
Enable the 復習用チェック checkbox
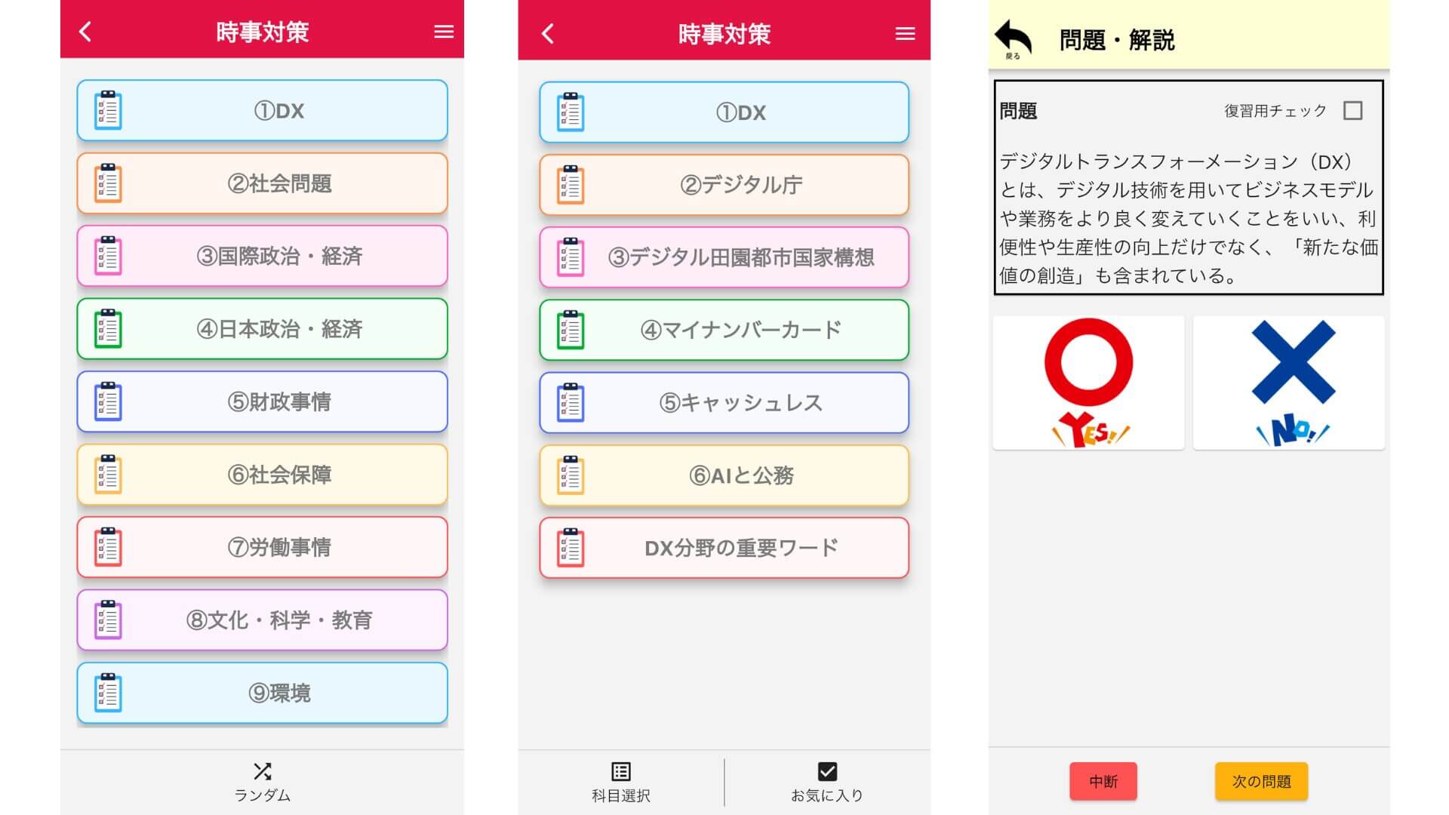(x=1353, y=111)
